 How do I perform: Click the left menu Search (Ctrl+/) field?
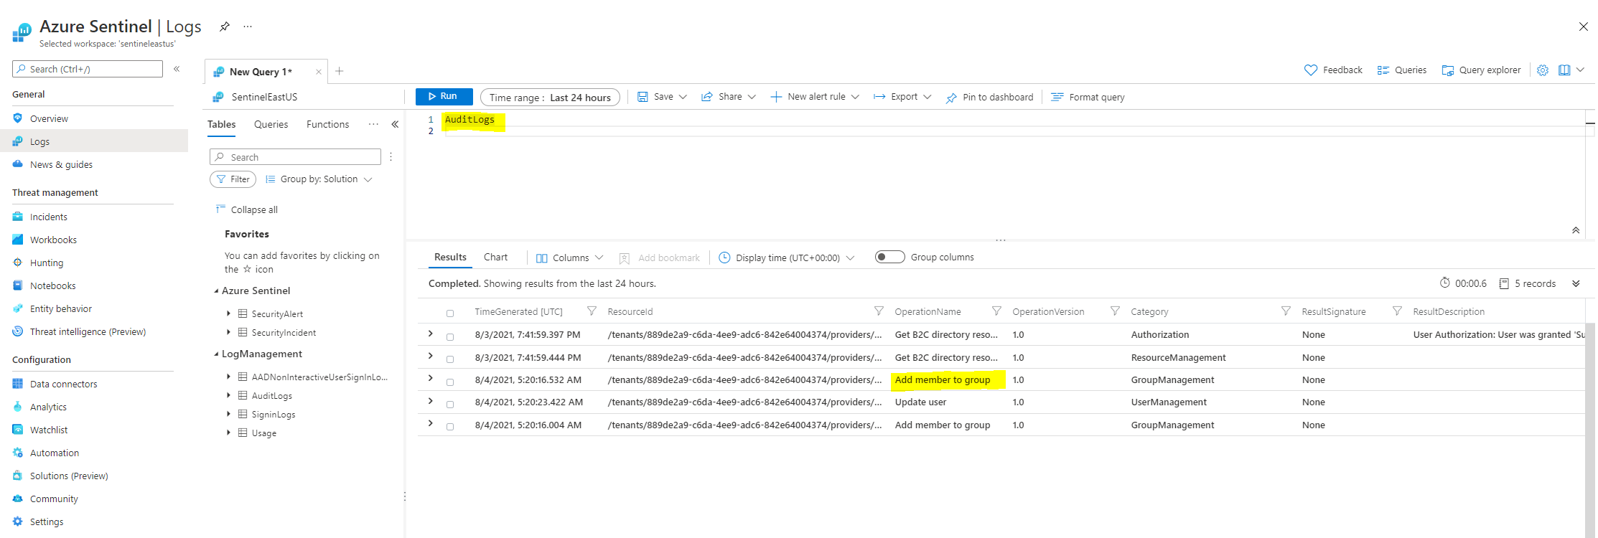pos(88,69)
